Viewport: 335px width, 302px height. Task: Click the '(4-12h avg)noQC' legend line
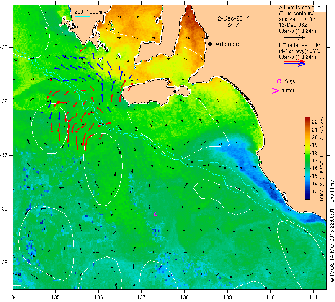(x=299, y=51)
